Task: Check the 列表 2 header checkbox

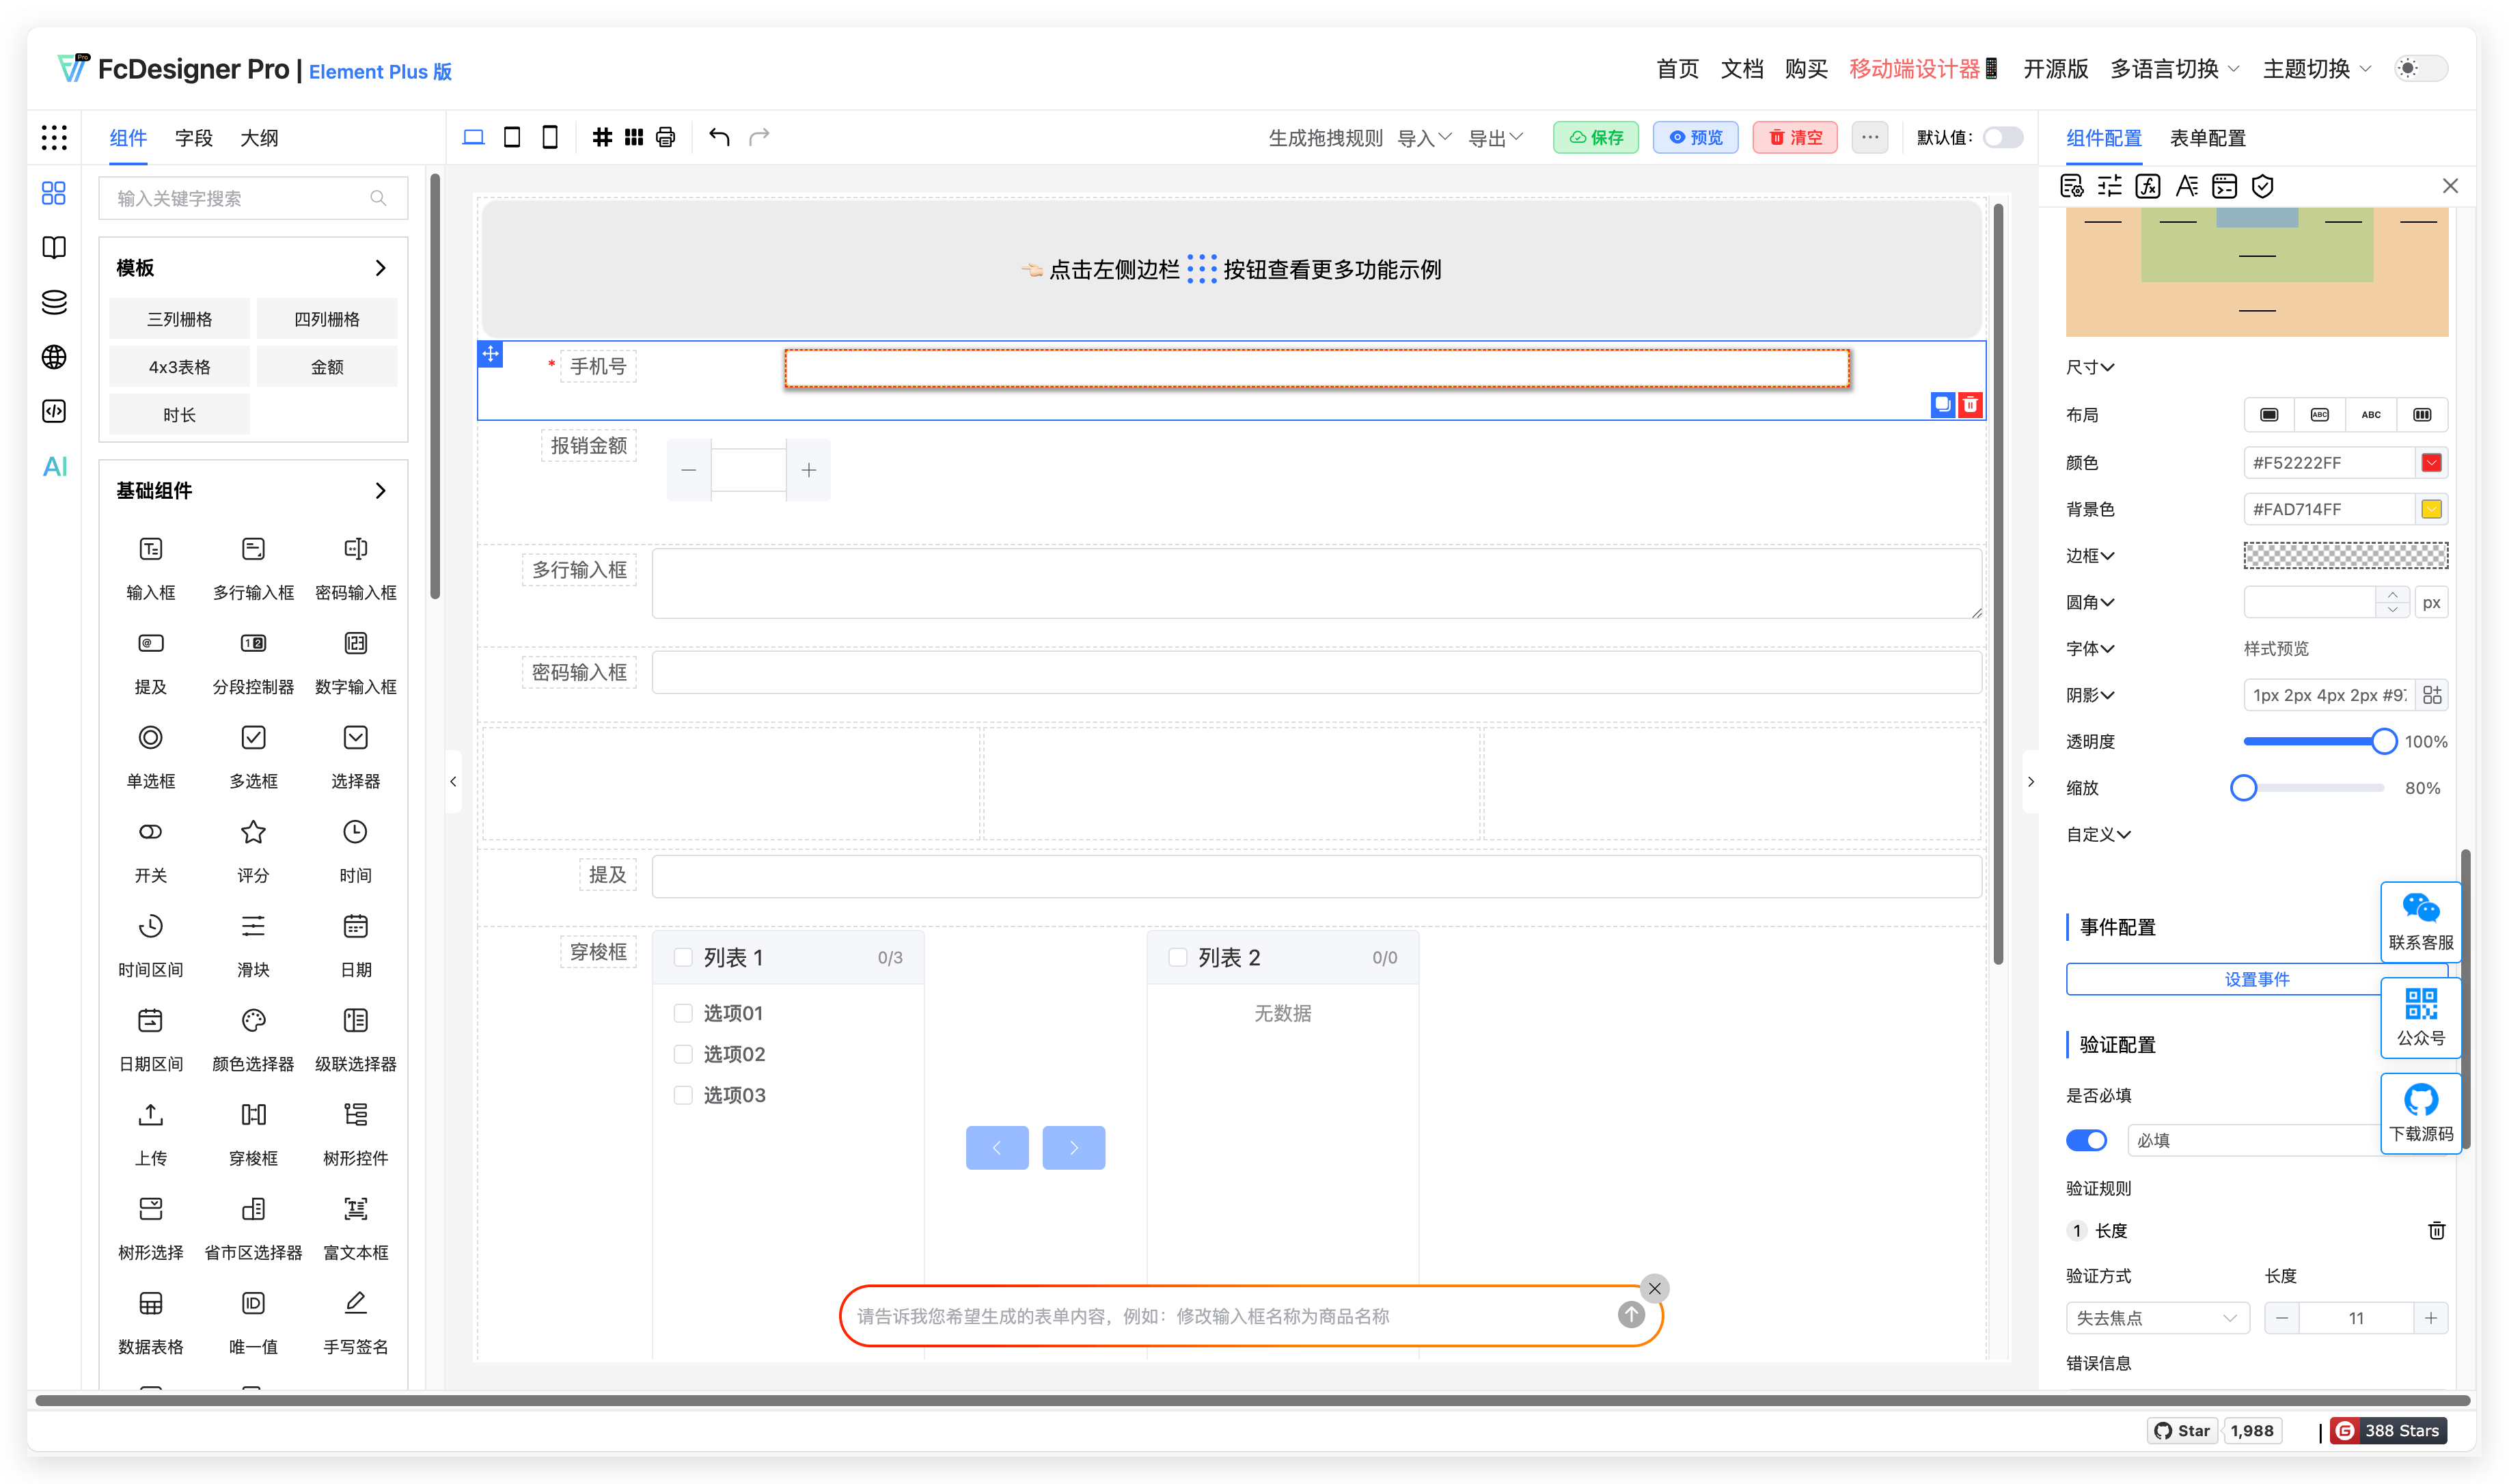Action: click(x=1177, y=957)
